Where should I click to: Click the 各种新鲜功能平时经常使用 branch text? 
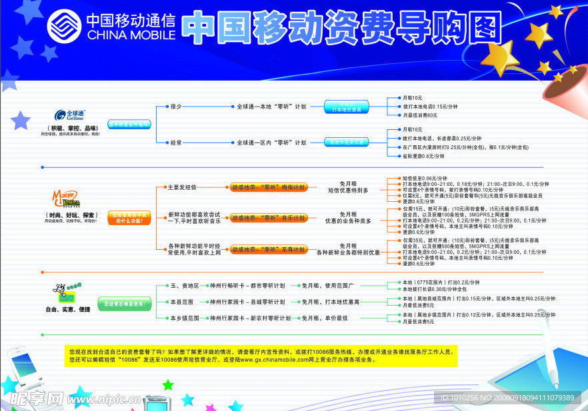194,249
